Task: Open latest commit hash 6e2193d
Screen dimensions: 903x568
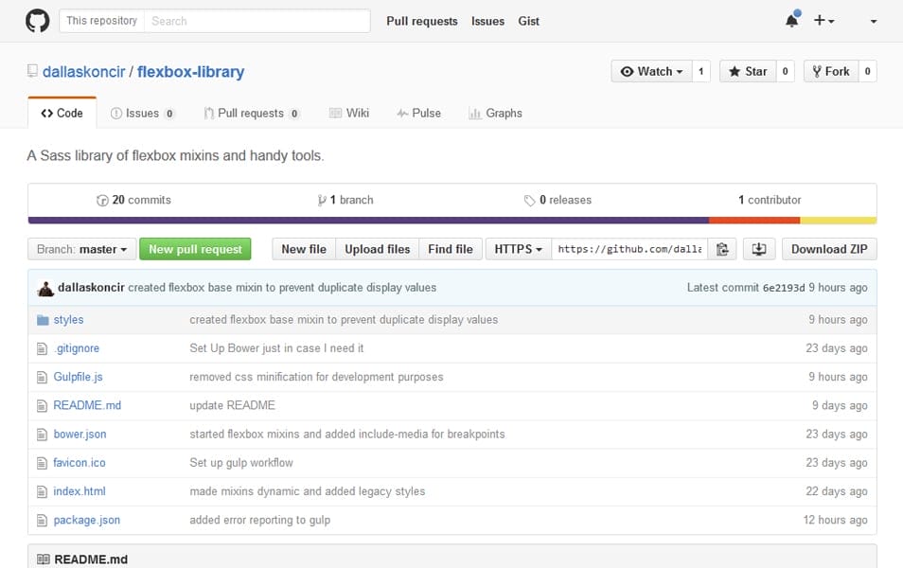Action: (x=783, y=288)
